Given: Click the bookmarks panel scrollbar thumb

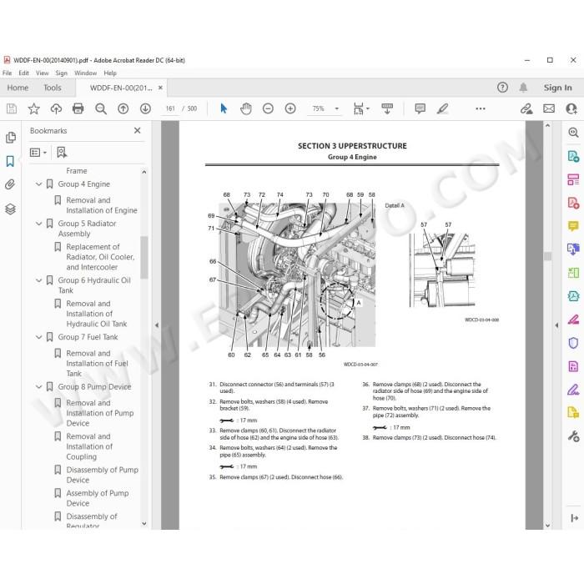Looking at the screenshot, I should [144, 257].
